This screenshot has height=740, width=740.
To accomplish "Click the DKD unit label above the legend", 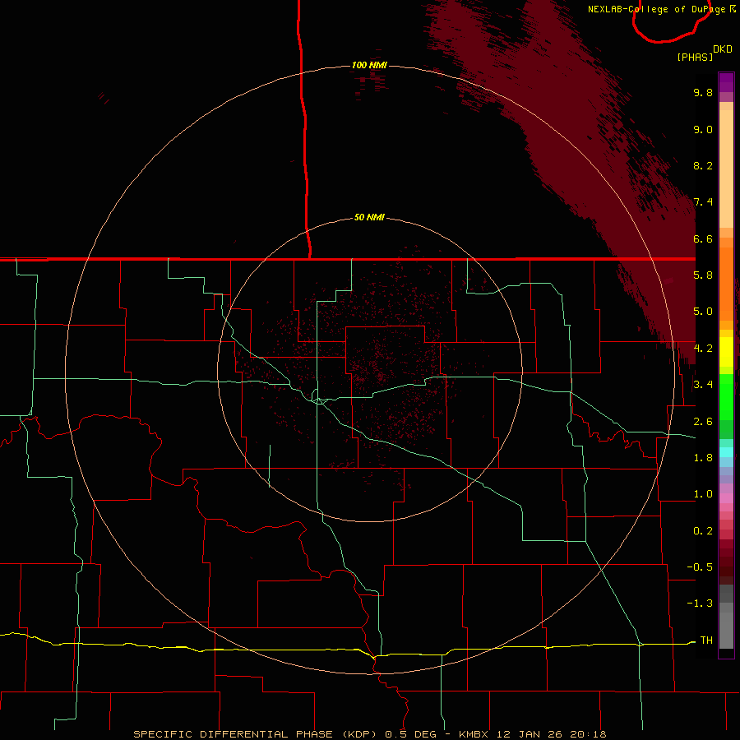I will tap(723, 49).
